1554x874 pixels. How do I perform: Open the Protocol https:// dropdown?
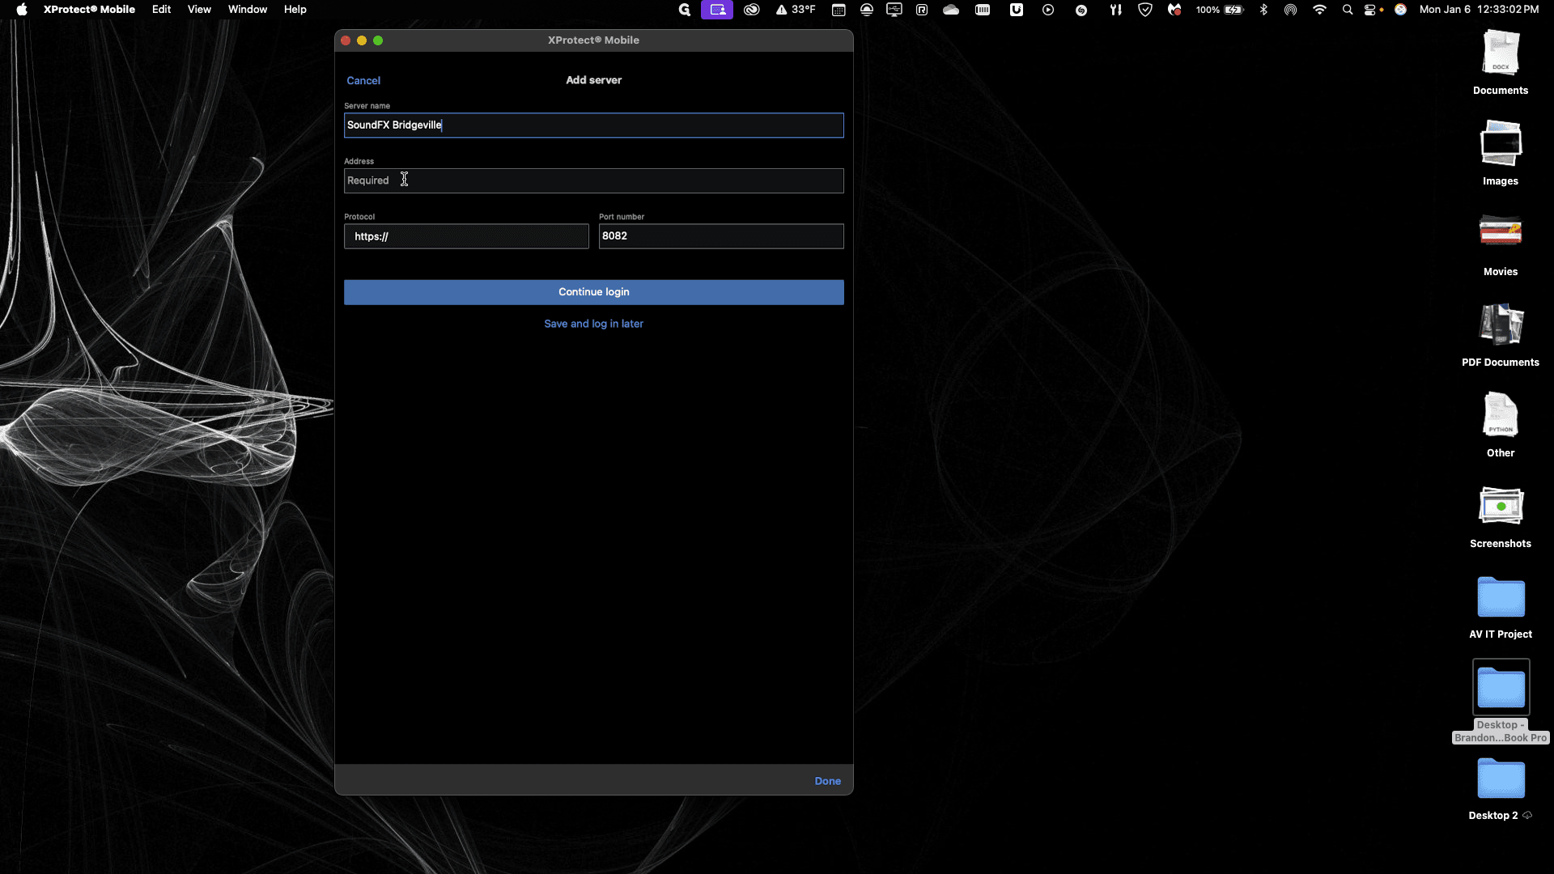coord(466,236)
